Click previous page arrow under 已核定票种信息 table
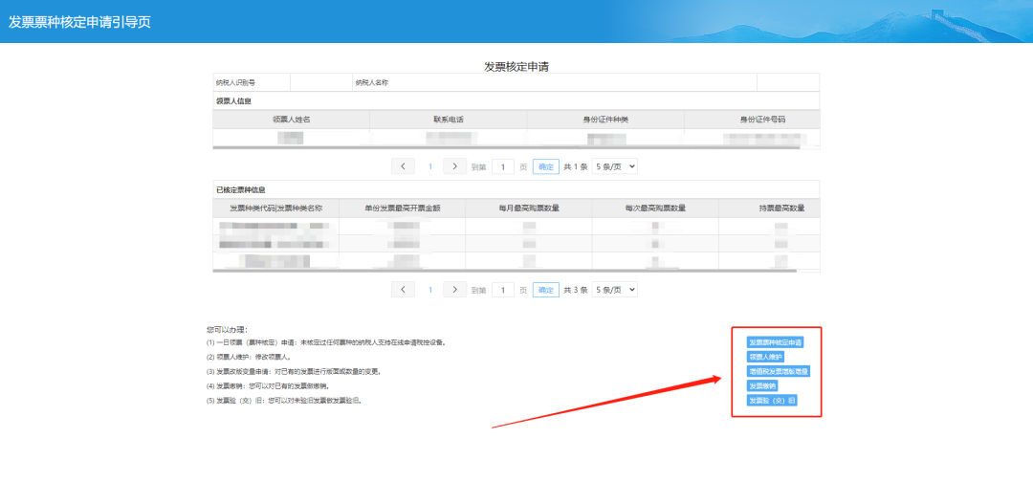 click(403, 290)
